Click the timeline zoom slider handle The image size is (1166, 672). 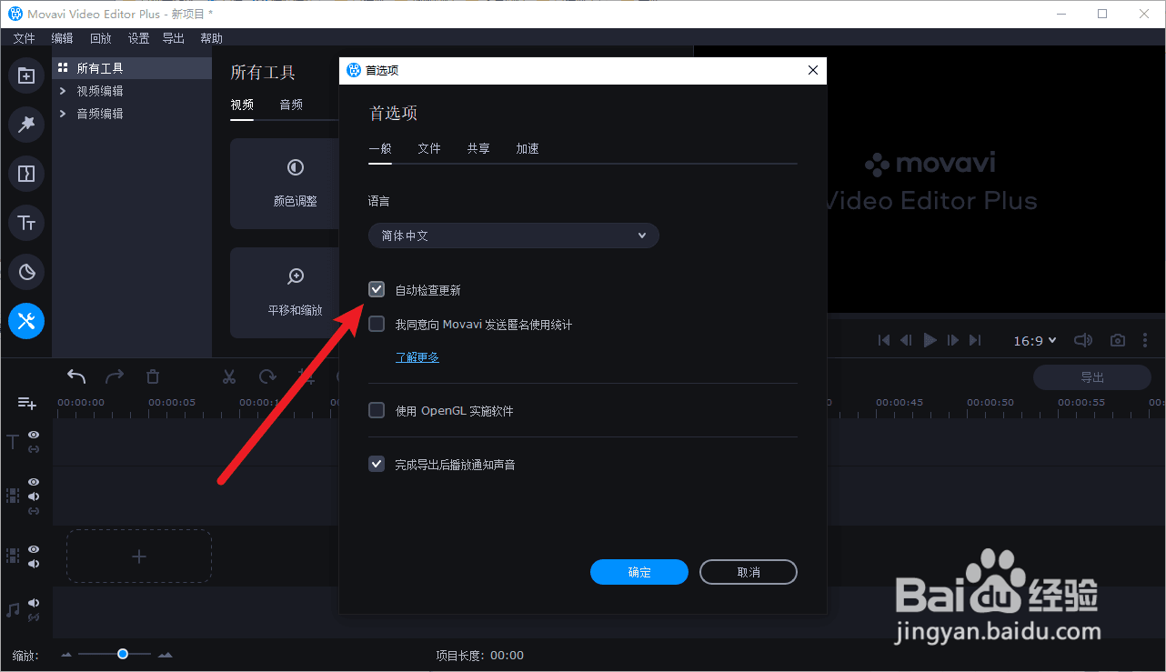pos(122,654)
